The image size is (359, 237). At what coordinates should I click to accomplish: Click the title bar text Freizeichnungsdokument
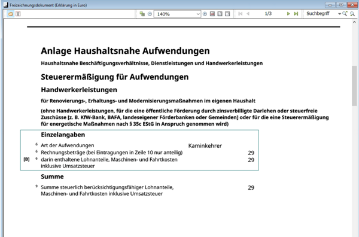click(48, 5)
